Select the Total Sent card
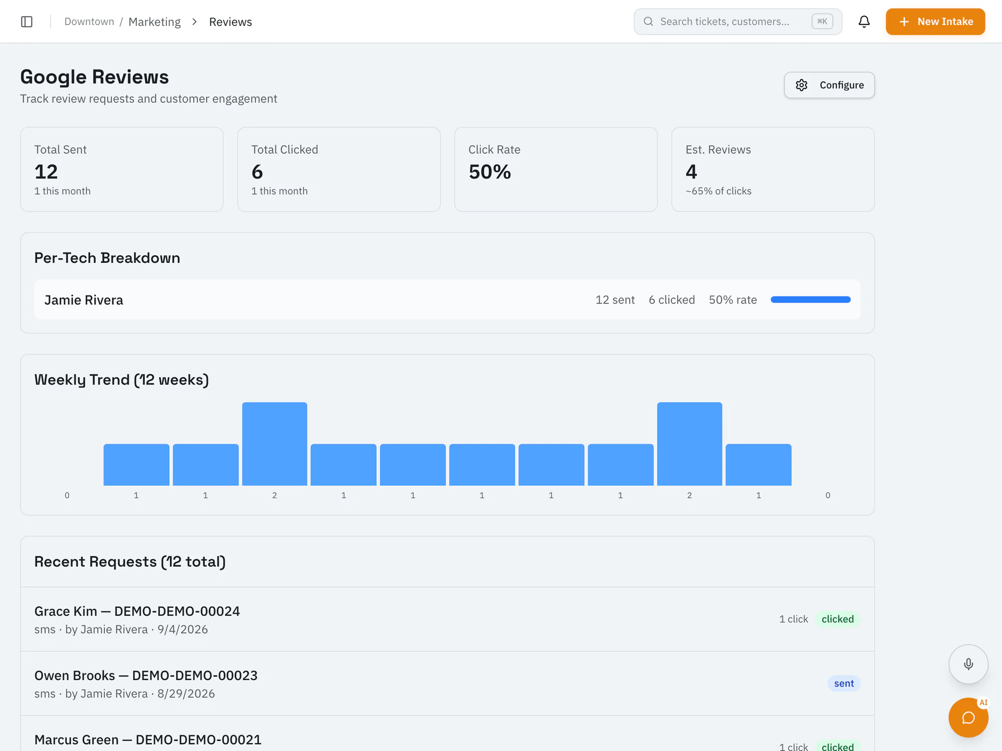1002x751 pixels. pos(122,169)
